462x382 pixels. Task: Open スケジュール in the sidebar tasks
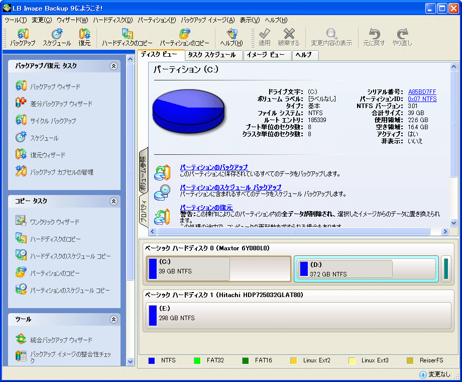[x=37, y=138]
